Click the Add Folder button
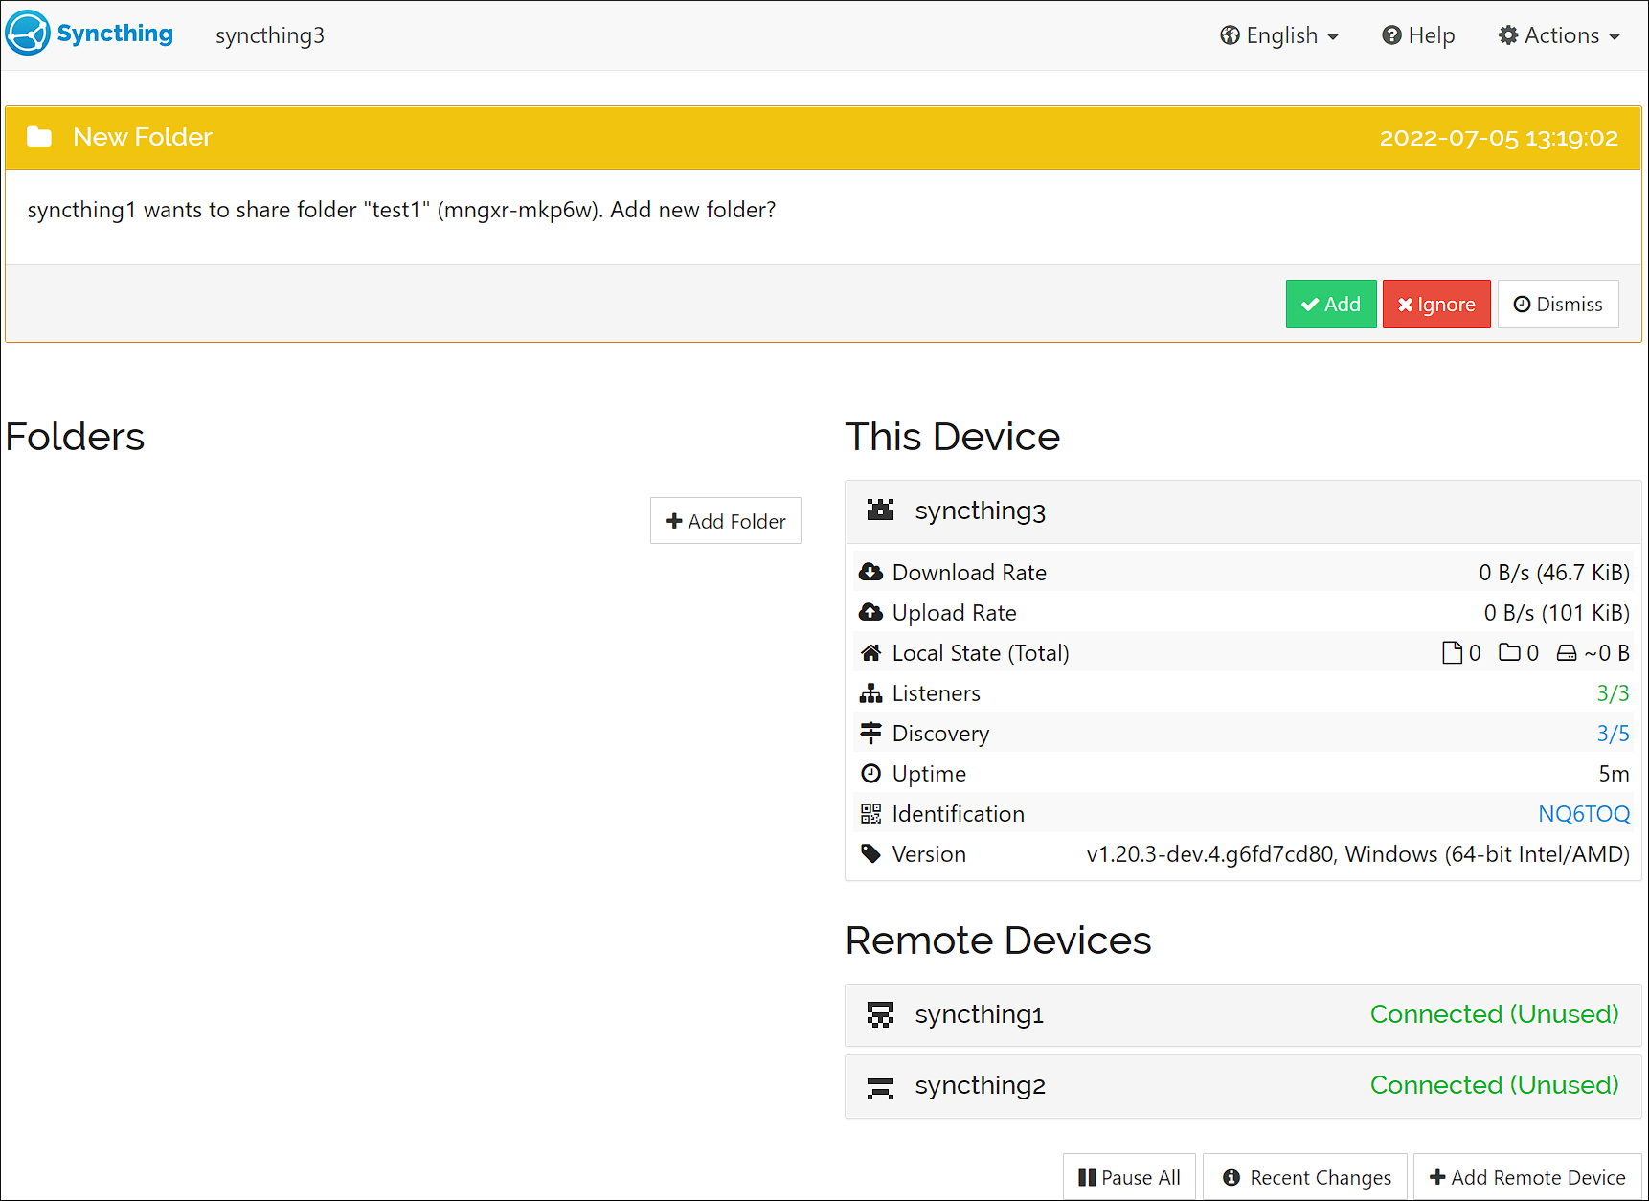 [x=726, y=521]
